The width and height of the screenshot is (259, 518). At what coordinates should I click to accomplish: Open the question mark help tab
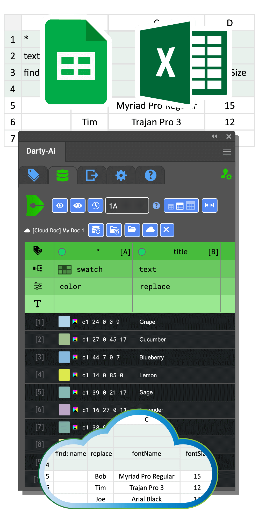(x=150, y=175)
